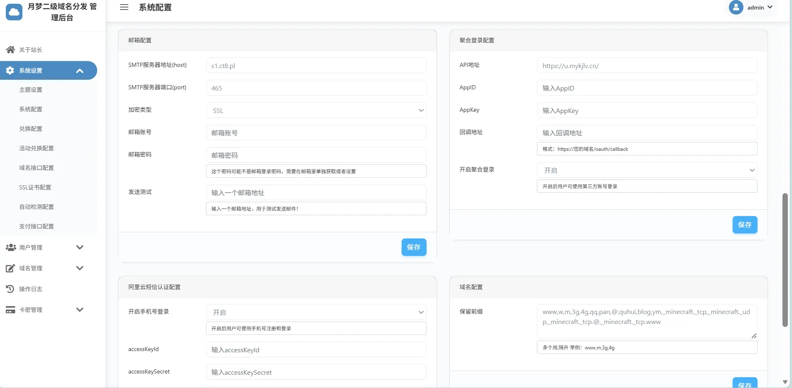
Task: Focus the accessKeySecret input
Action: point(316,372)
